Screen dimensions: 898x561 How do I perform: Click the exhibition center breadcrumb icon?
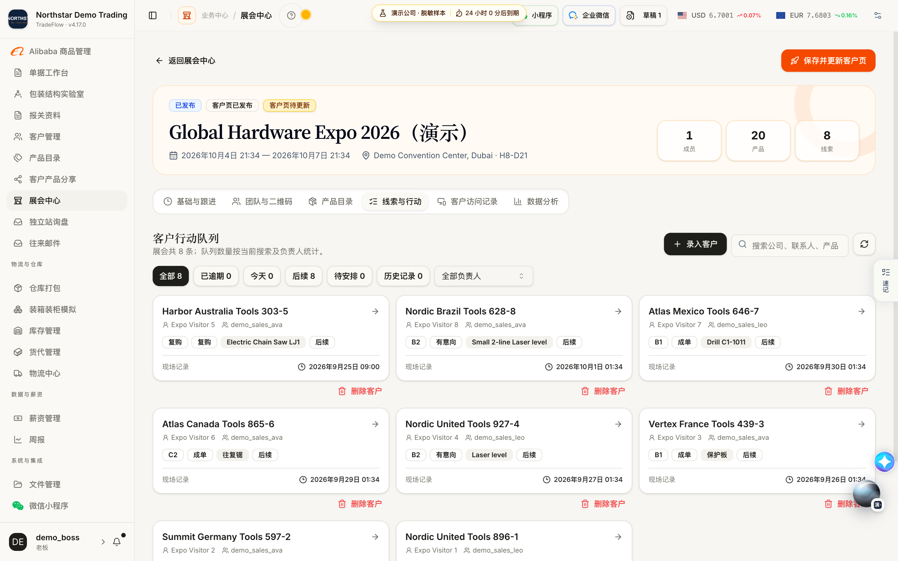[x=187, y=15]
